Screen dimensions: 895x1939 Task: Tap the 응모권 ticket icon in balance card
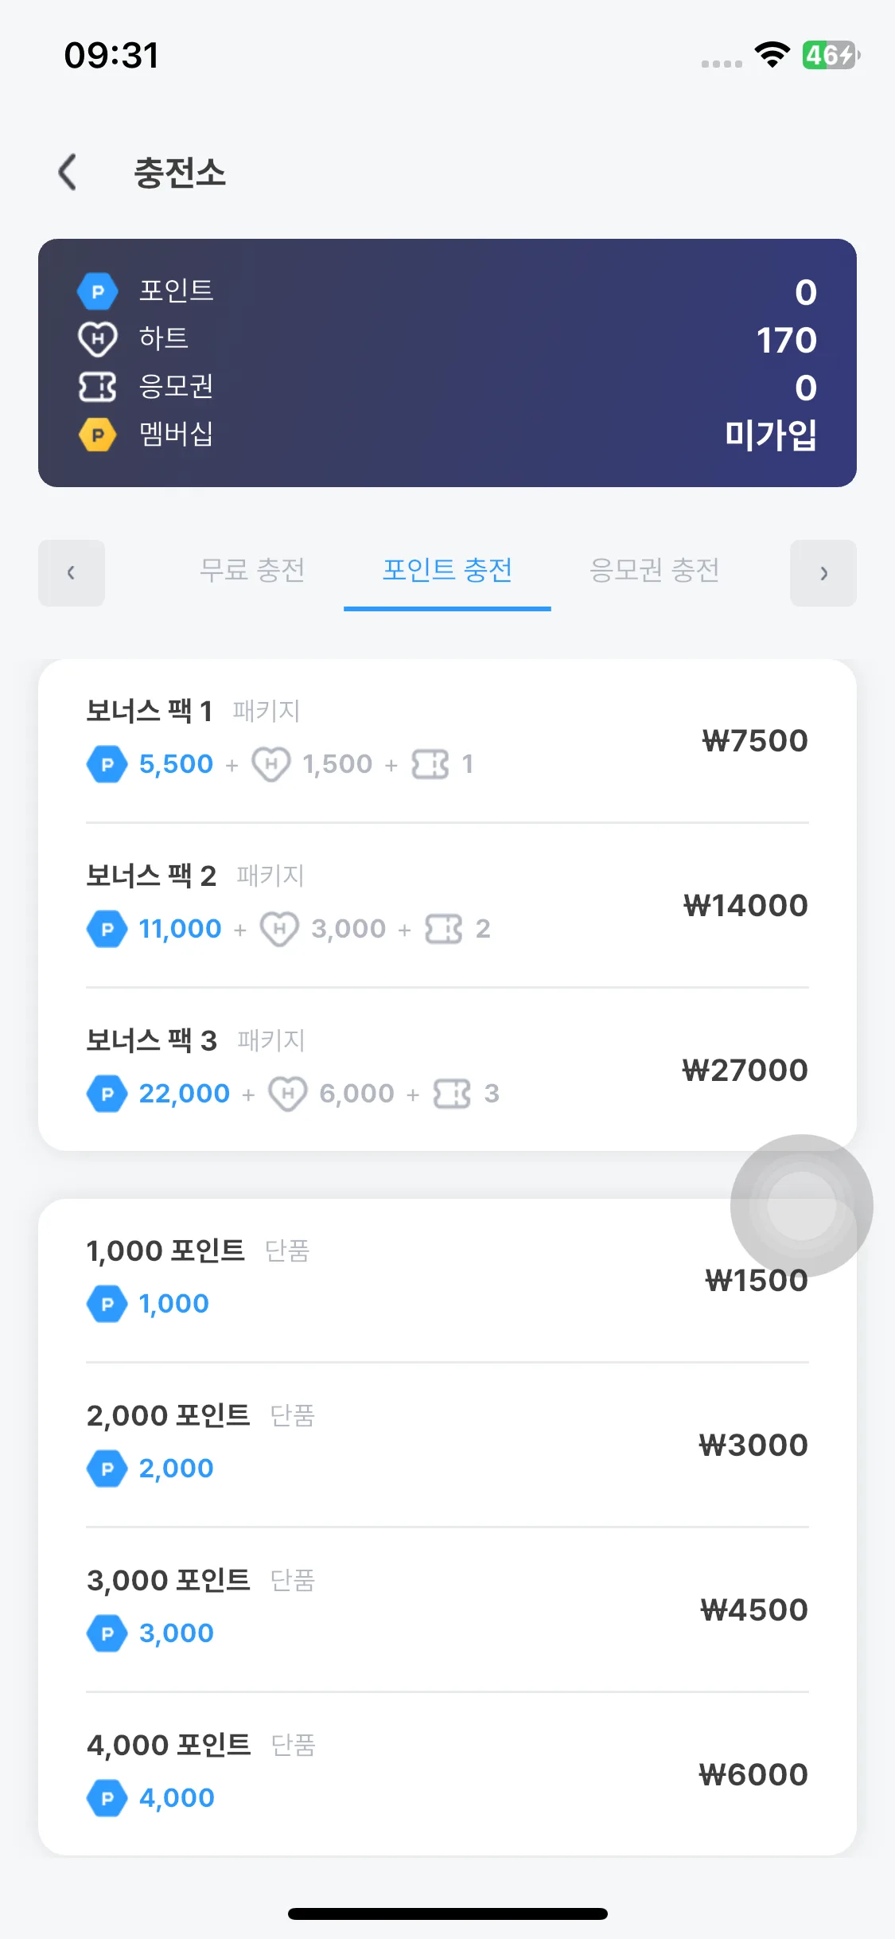point(97,387)
